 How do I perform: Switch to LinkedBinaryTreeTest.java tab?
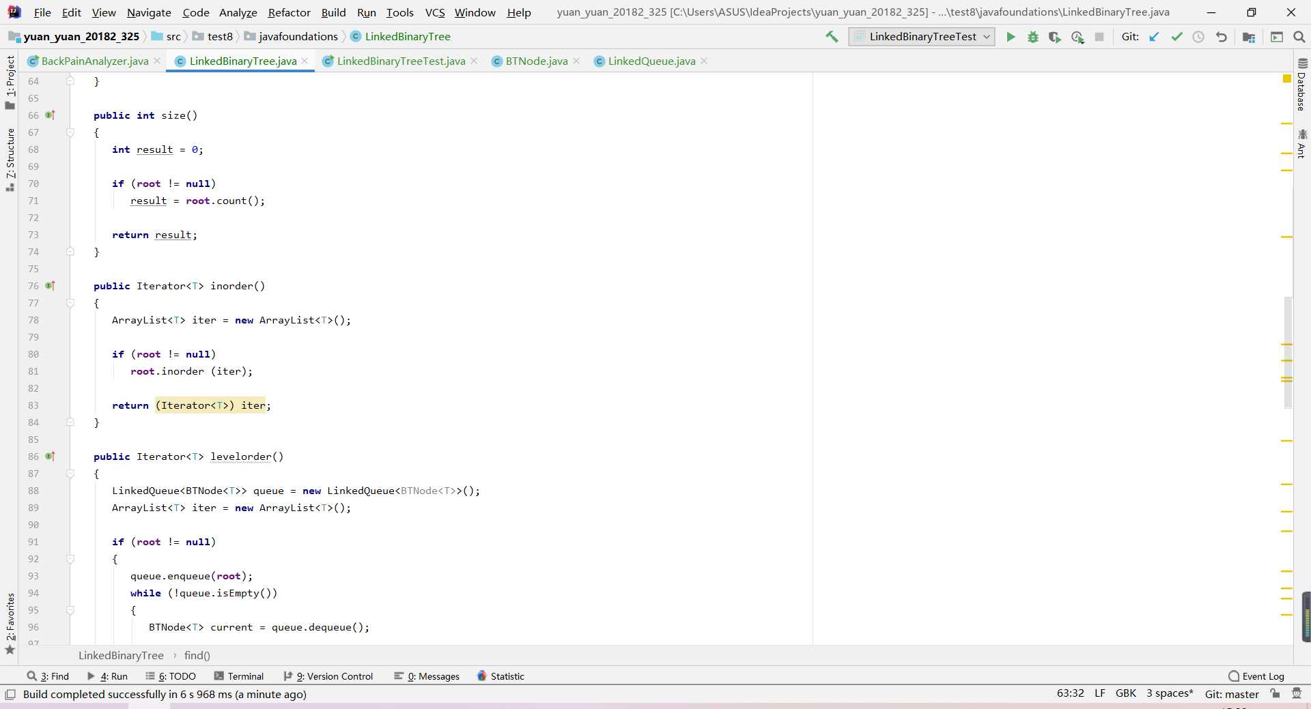pos(401,61)
